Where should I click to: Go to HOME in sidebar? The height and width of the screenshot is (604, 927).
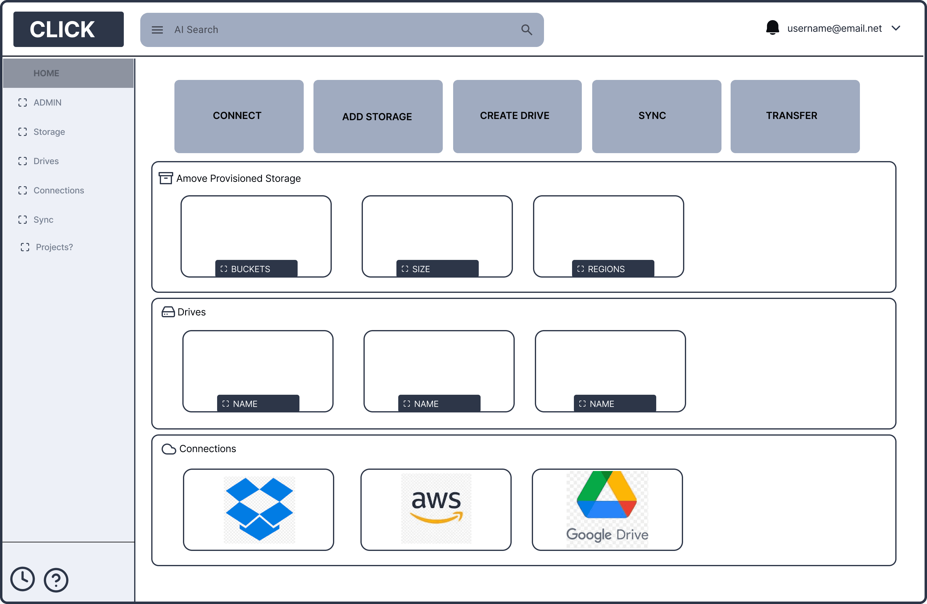[46, 73]
